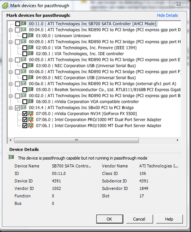The width and height of the screenshot is (191, 232).
Task: Uncheck the 07:06.0 Intel PRO/1000 box
Action: click(x=25, y=120)
